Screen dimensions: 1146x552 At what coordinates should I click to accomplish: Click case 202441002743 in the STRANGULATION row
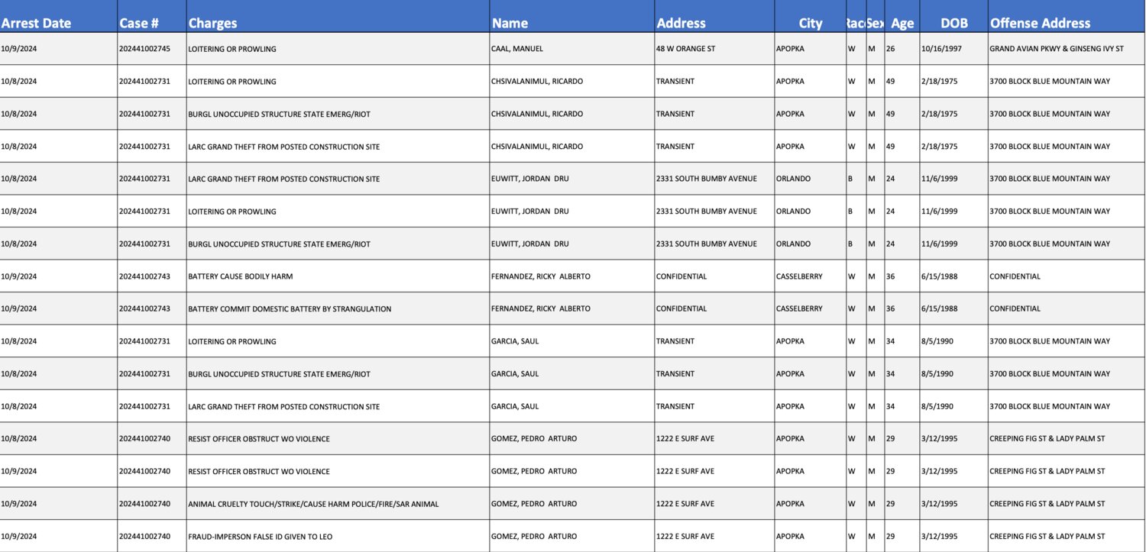click(144, 309)
